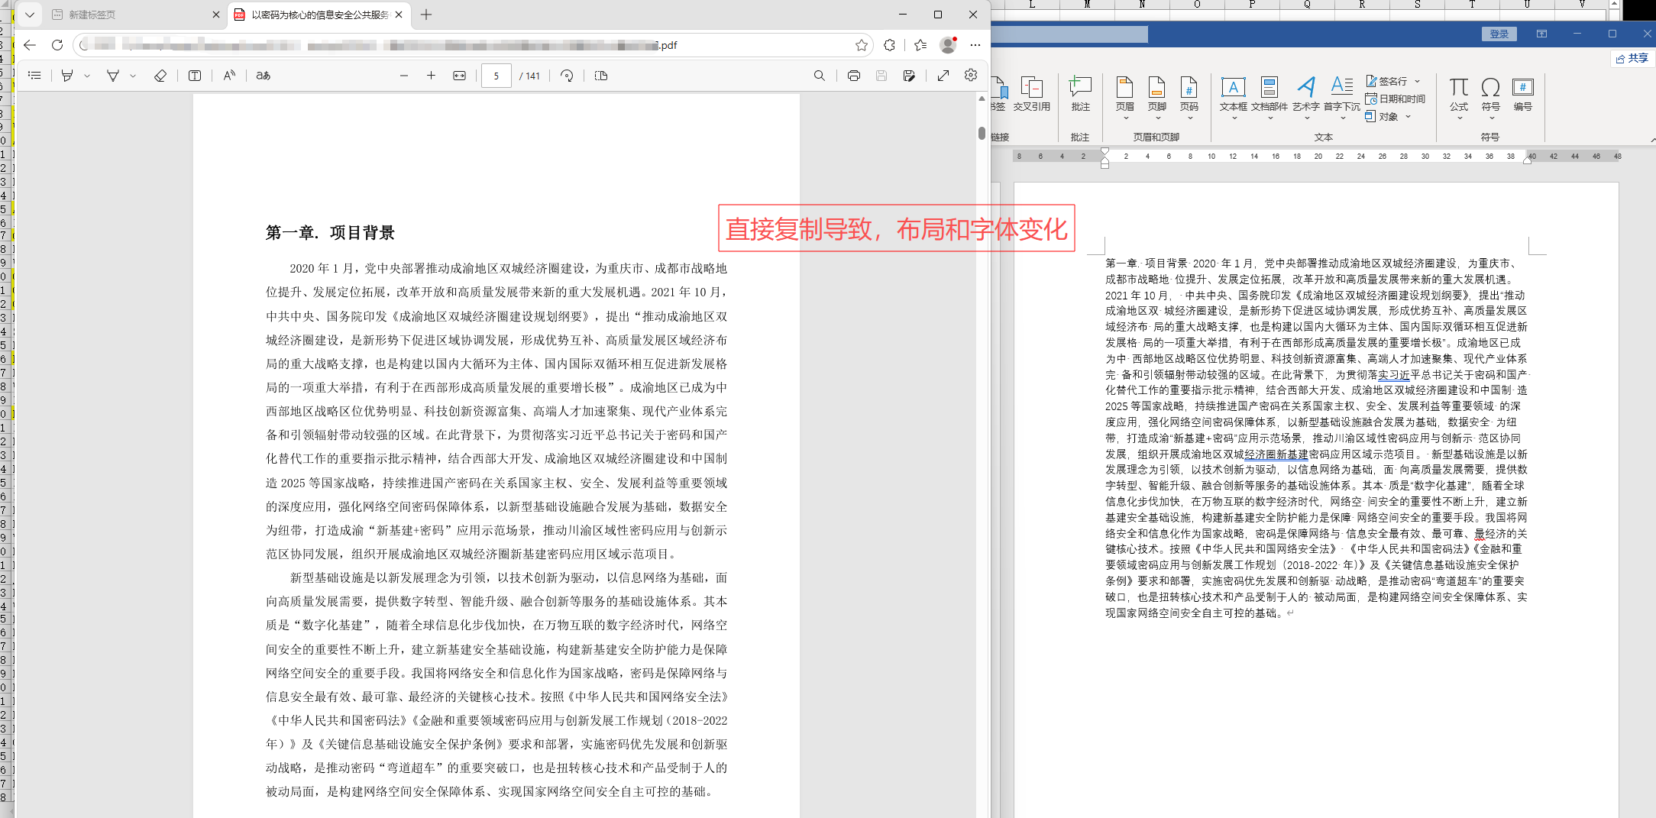Screen dimensions: 1656x818
Task: Zoom in the PDF with plus button
Action: click(x=431, y=76)
